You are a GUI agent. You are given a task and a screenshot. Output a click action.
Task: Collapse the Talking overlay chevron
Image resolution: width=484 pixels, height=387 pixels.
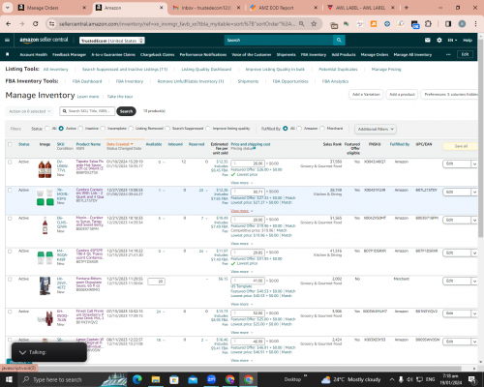coord(22,352)
